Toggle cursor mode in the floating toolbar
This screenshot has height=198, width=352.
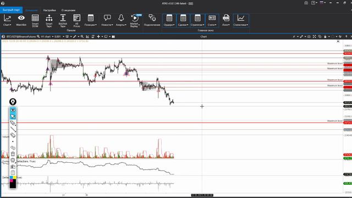(x=13, y=117)
